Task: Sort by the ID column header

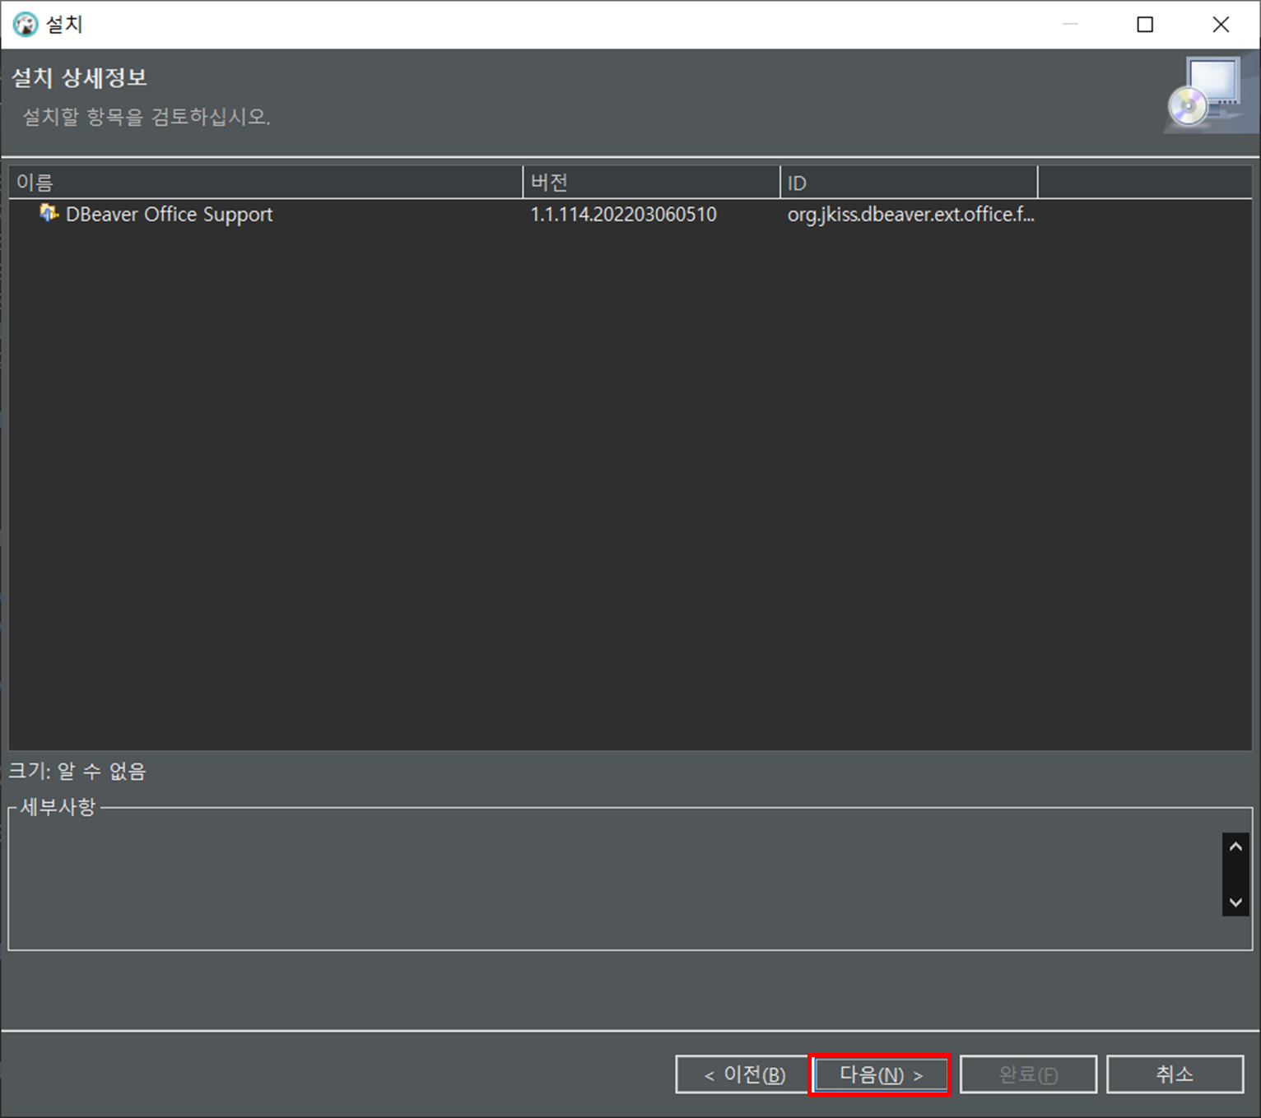Action: (x=909, y=183)
